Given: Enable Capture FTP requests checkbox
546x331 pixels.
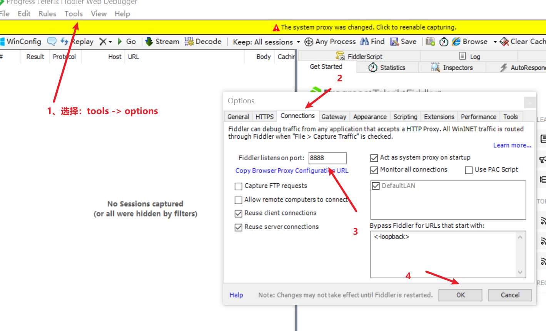Looking at the screenshot, I should click(x=238, y=187).
